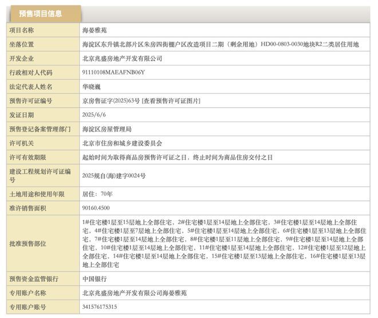
Task: Click the project name value 海晏雅苑
Action: point(94,30)
